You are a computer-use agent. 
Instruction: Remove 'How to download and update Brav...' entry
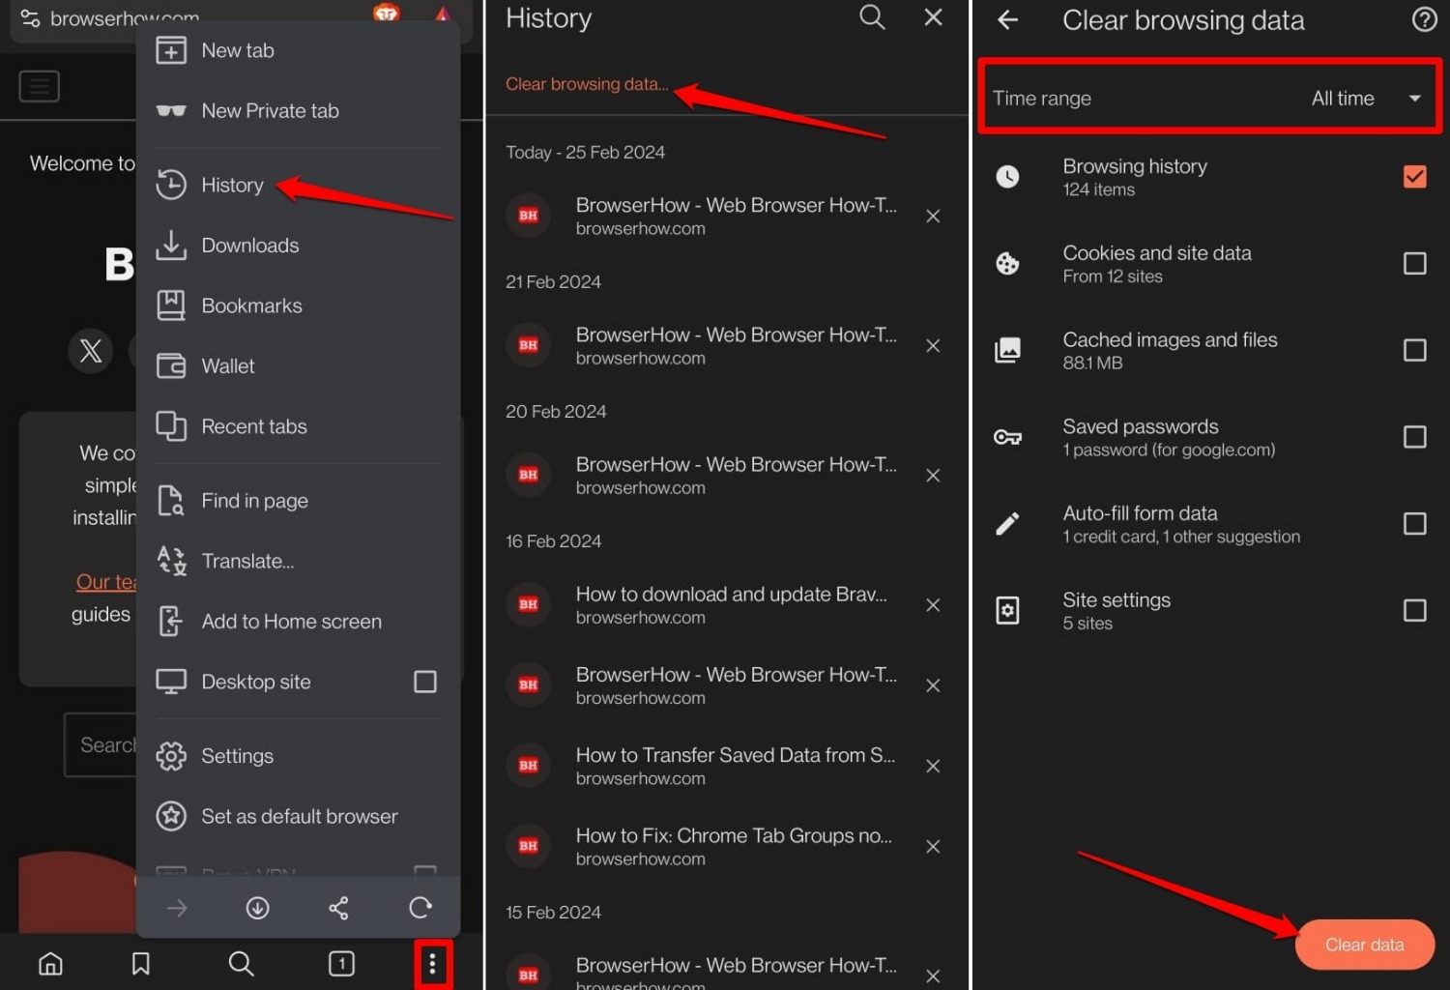pyautogui.click(x=933, y=605)
